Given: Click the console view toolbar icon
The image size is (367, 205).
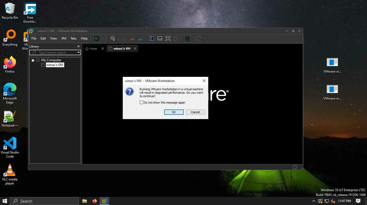Looking at the screenshot, I should pos(188,38).
